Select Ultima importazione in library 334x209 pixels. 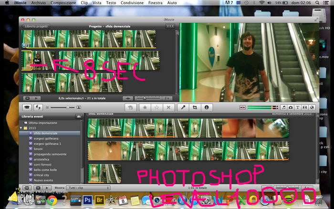[x=43, y=123]
